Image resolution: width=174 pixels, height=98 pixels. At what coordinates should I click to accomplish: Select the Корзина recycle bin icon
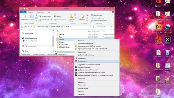click(x=167, y=54)
